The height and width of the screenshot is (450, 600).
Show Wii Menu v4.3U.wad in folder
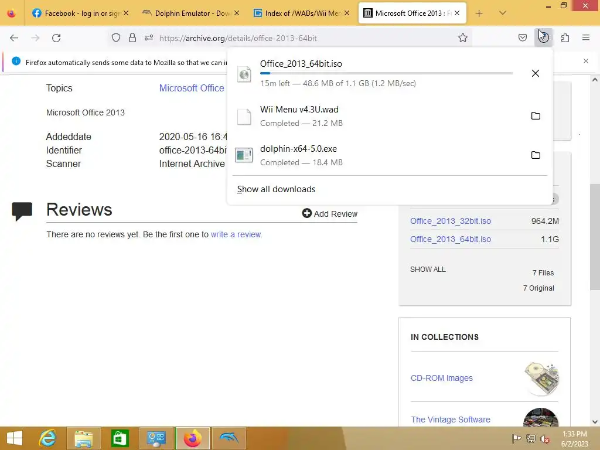click(x=536, y=115)
